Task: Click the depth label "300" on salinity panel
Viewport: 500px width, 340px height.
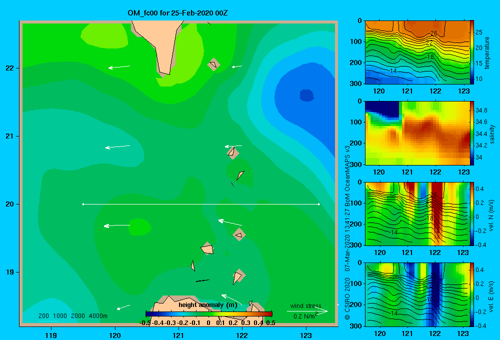Action: coord(355,164)
